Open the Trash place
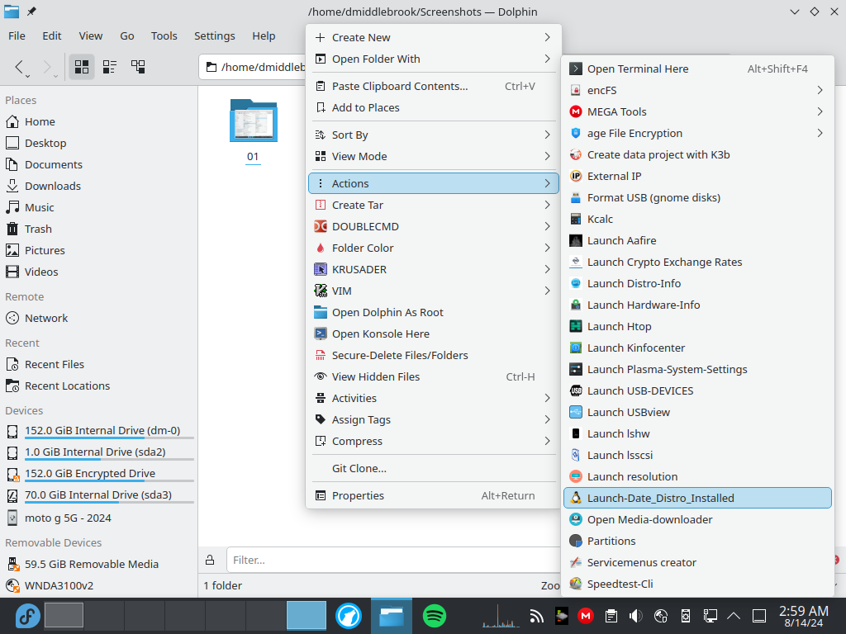The height and width of the screenshot is (634, 846). coord(99,229)
